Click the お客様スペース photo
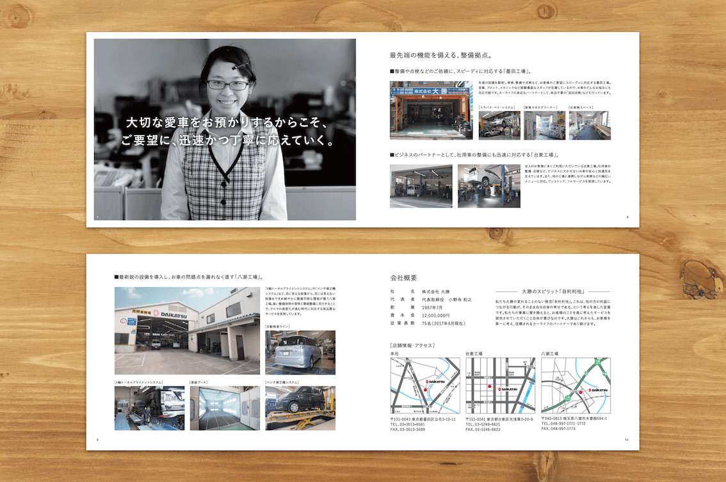Screen dimensions: 726x482 588,125
